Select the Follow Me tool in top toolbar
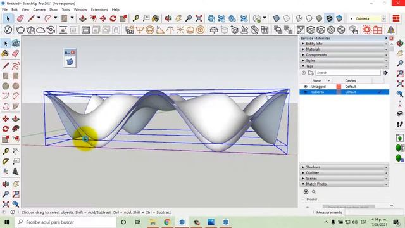The height and width of the screenshot is (228, 405). pos(93,18)
